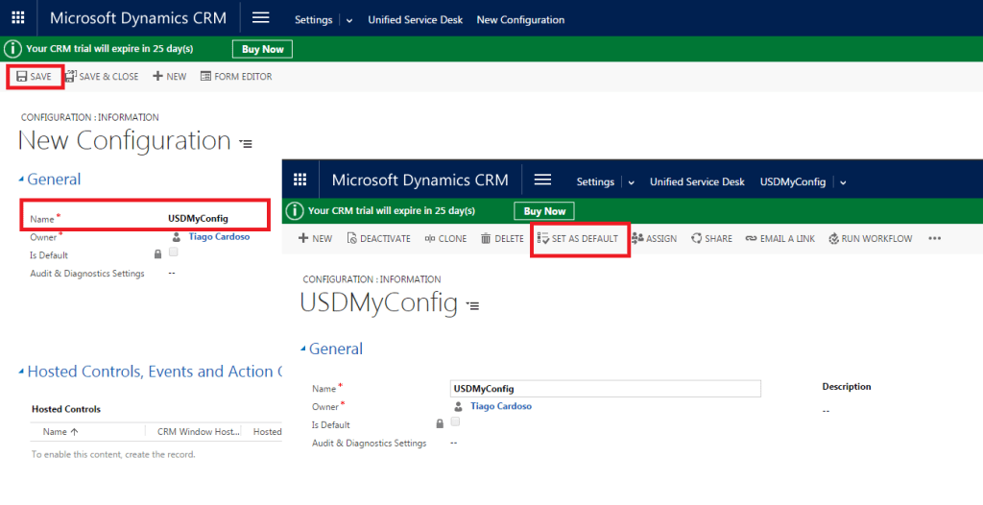Toggle Is Default checkbox on New Configuration form
This screenshot has height=505, width=983.
tap(173, 252)
